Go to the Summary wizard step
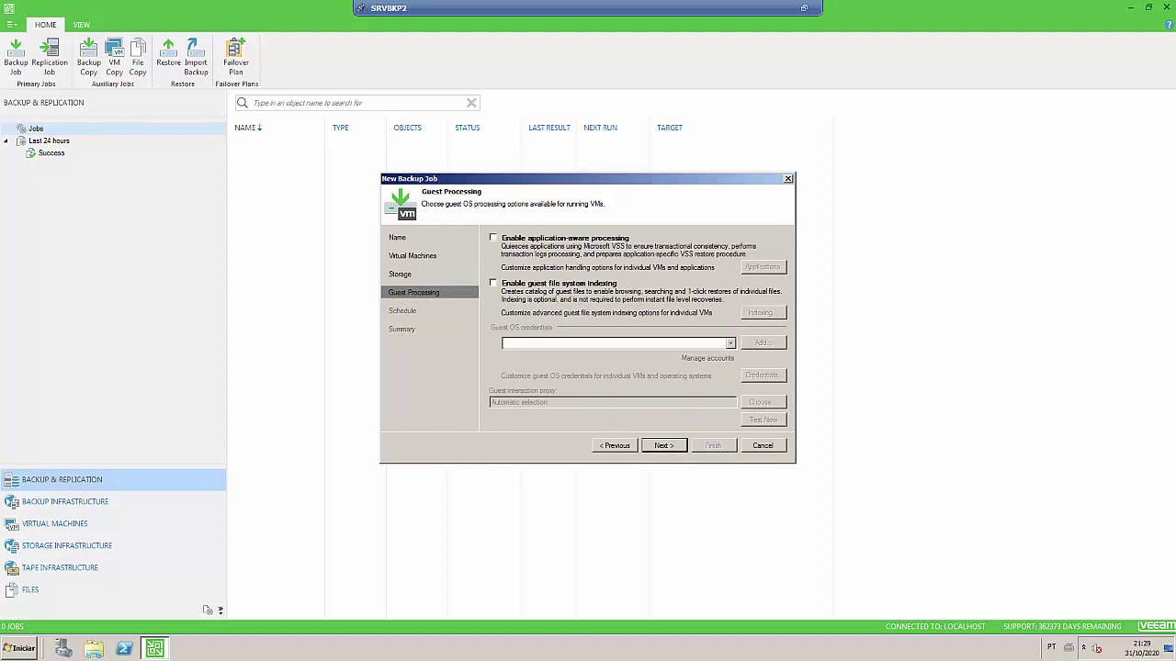The height and width of the screenshot is (661, 1176). (401, 330)
